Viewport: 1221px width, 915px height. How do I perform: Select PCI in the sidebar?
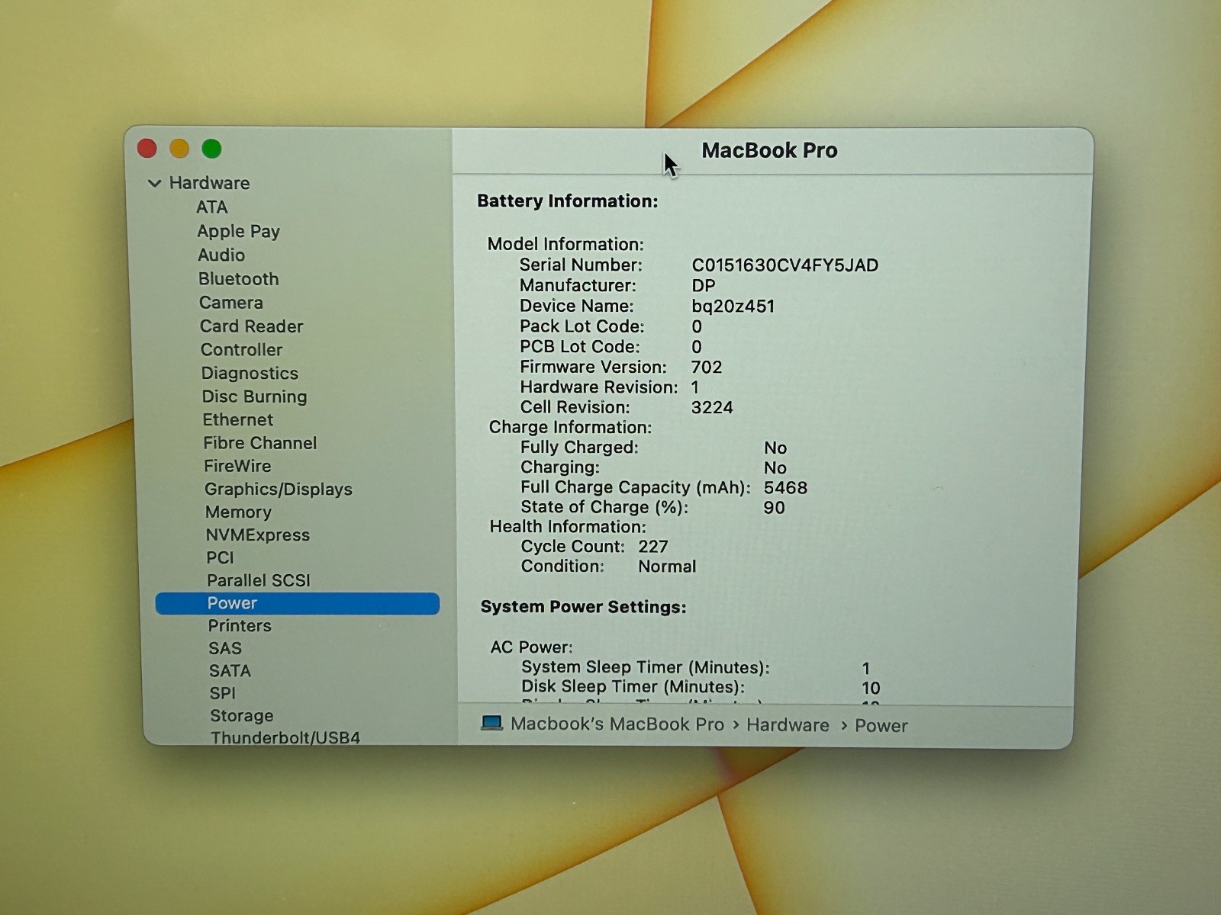coord(220,558)
